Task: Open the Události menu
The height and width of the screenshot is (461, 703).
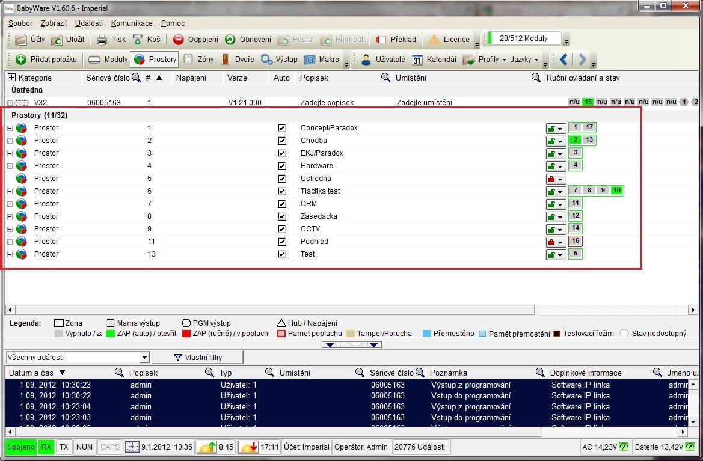Action: point(88,23)
